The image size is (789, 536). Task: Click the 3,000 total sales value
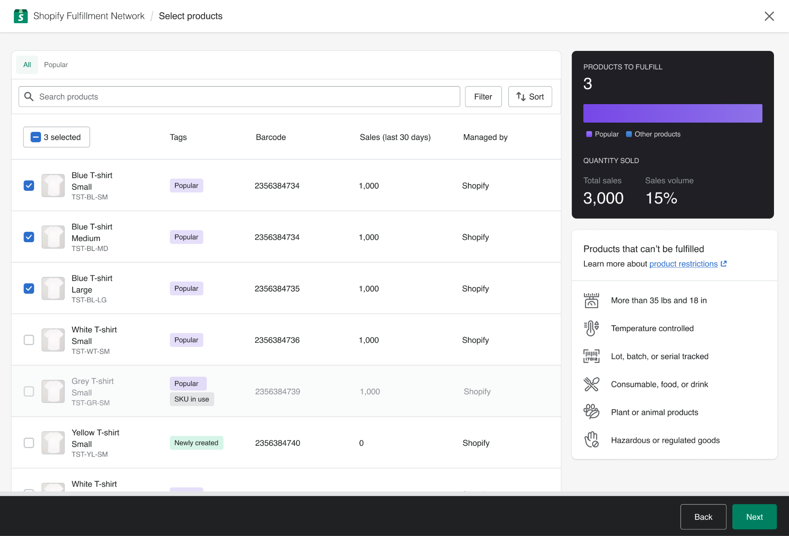603,198
